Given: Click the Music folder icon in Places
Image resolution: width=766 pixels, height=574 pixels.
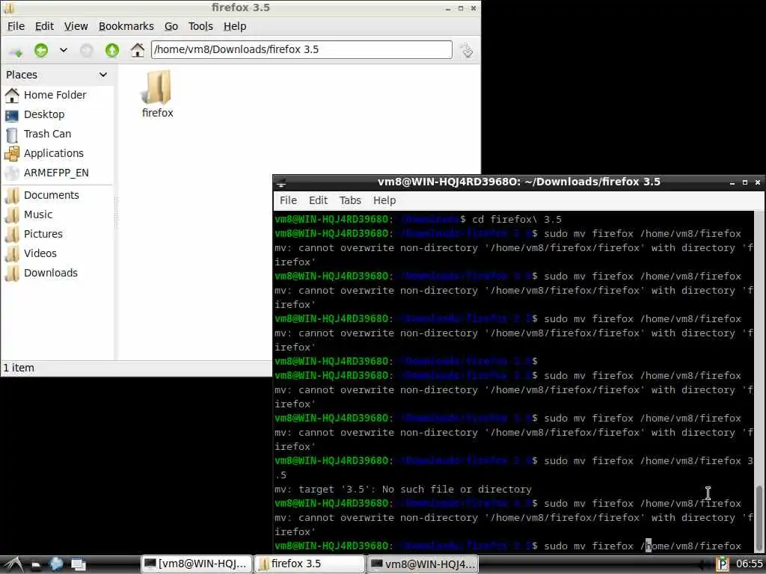Looking at the screenshot, I should pos(12,215).
